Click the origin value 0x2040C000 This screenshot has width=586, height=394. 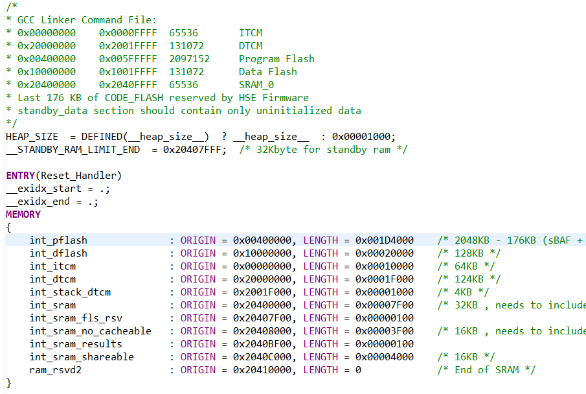click(262, 357)
